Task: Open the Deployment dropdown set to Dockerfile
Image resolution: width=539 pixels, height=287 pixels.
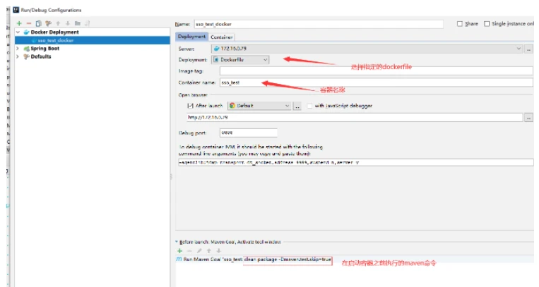Action: tap(240, 60)
